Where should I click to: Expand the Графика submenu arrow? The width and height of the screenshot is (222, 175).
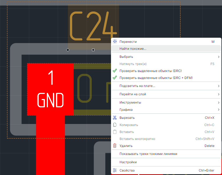coord(219,110)
